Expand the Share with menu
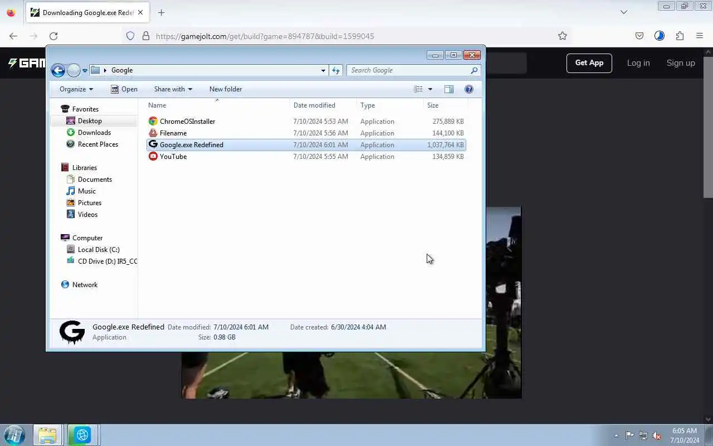The image size is (713, 446). (x=173, y=89)
